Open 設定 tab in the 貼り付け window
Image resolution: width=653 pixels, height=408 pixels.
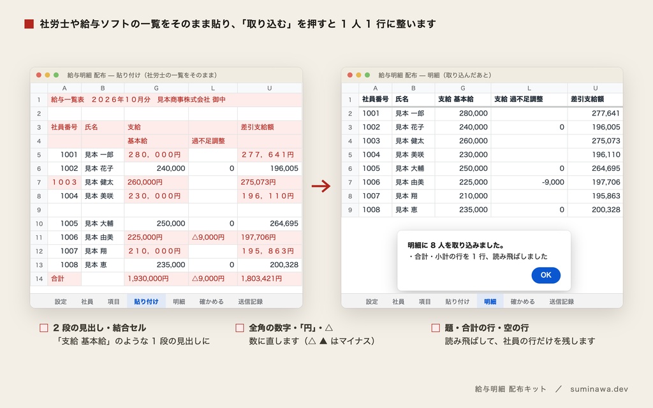[61, 302]
